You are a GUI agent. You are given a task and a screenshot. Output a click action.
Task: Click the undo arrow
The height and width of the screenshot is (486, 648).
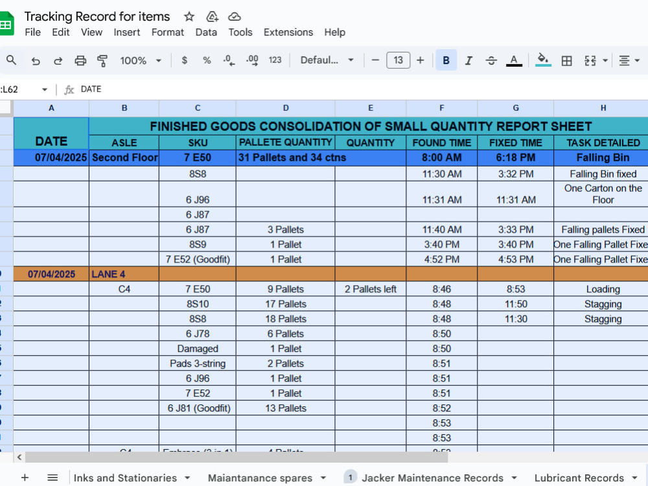(36, 61)
